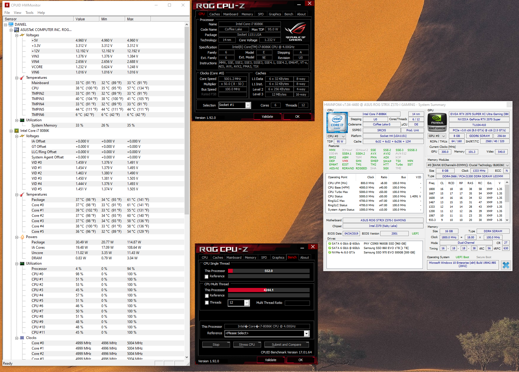Click the Temperatures icon above Package temperature row
519x372 pixels.
[x=22, y=194]
